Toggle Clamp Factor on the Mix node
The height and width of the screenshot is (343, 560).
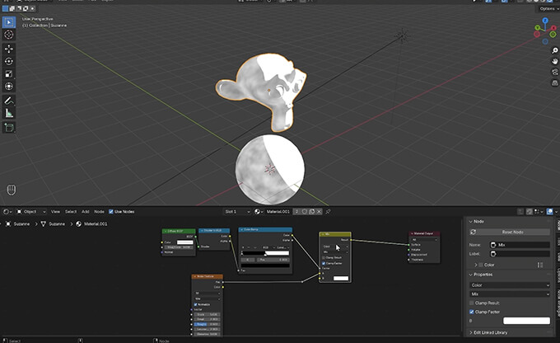point(324,263)
